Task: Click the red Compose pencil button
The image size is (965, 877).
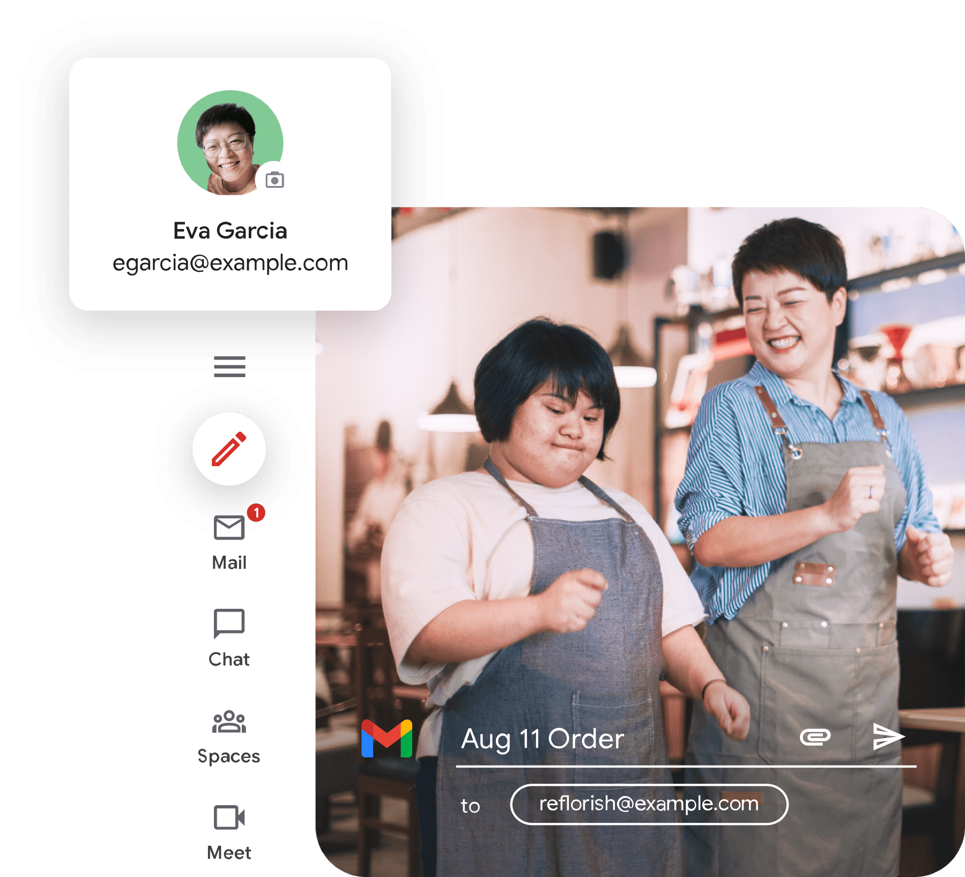Action: coord(229,449)
